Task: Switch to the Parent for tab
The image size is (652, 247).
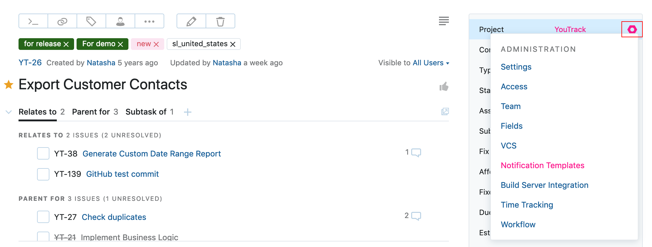Action: point(95,112)
